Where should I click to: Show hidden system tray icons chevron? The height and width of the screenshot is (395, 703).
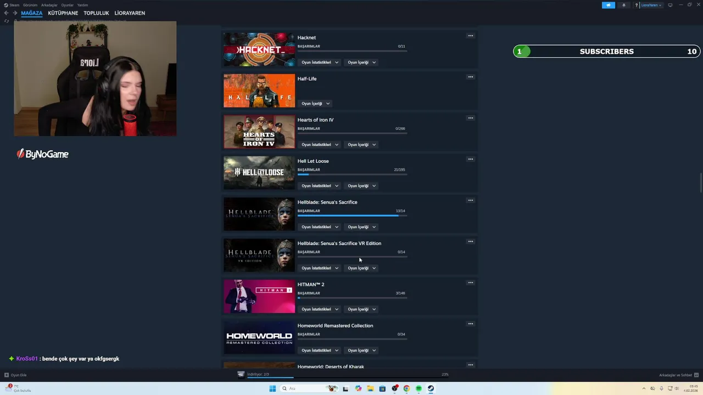point(644,388)
